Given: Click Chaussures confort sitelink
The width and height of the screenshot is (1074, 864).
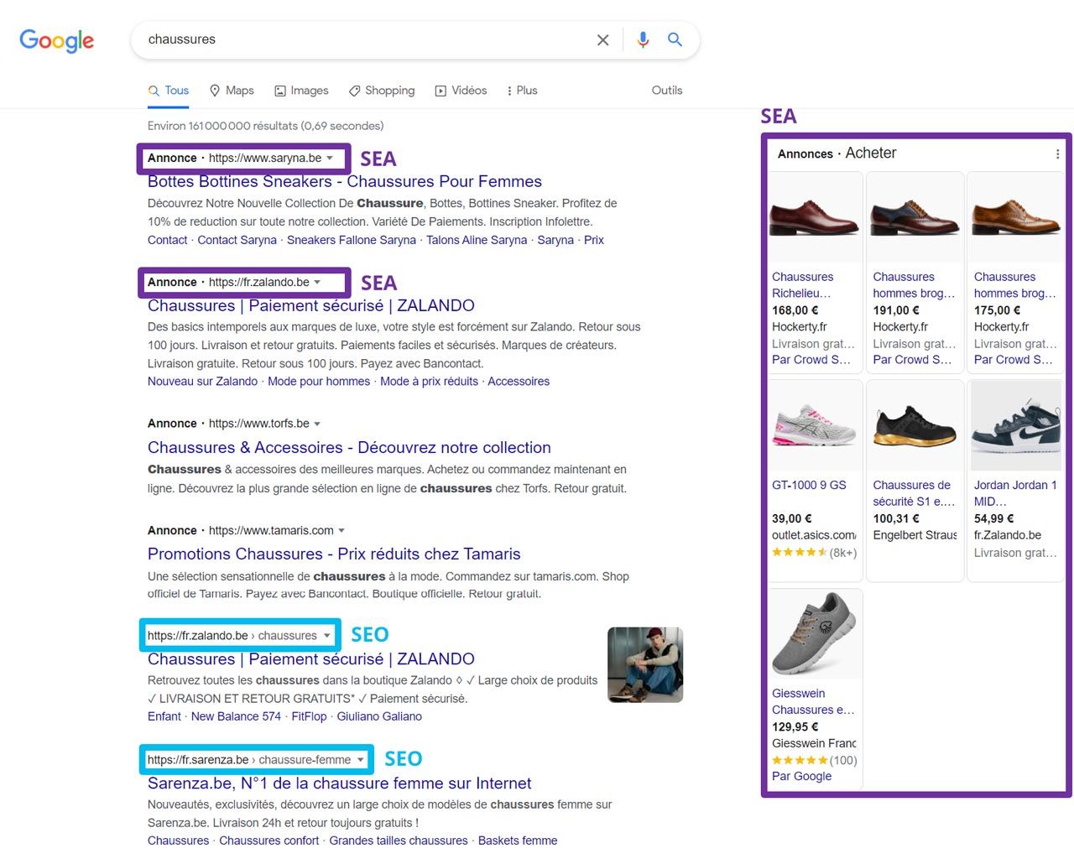Looking at the screenshot, I should 268,841.
